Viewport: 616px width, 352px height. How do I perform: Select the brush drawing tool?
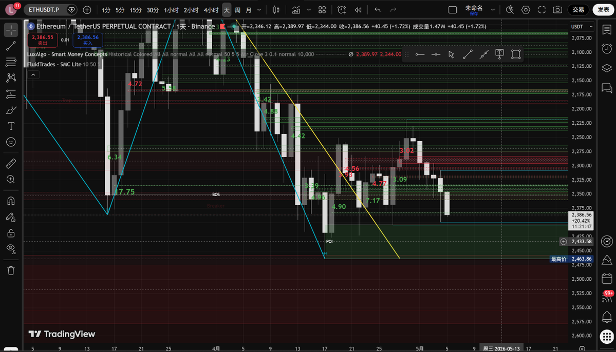pos(11,110)
